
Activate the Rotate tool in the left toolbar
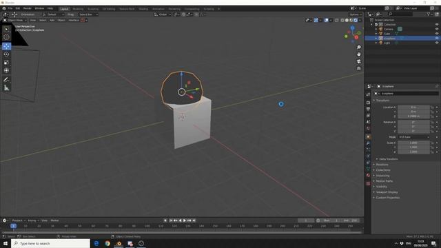(x=6, y=54)
